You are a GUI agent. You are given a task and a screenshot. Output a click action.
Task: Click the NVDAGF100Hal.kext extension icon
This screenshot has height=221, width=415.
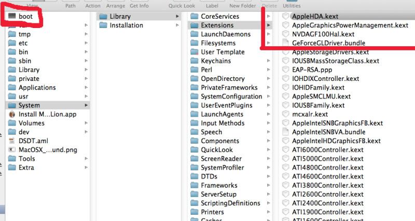click(286, 34)
